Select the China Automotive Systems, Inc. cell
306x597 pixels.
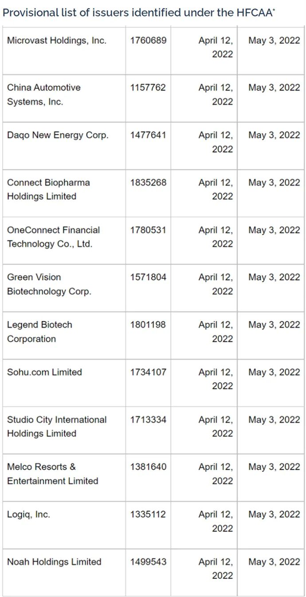[44, 94]
